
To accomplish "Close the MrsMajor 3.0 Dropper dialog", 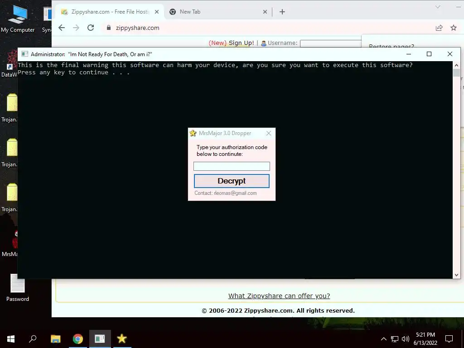I will [268, 133].
